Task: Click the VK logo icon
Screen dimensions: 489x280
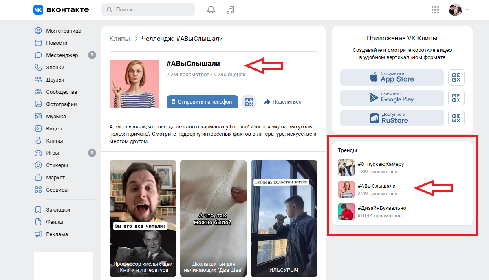Action: (38, 10)
